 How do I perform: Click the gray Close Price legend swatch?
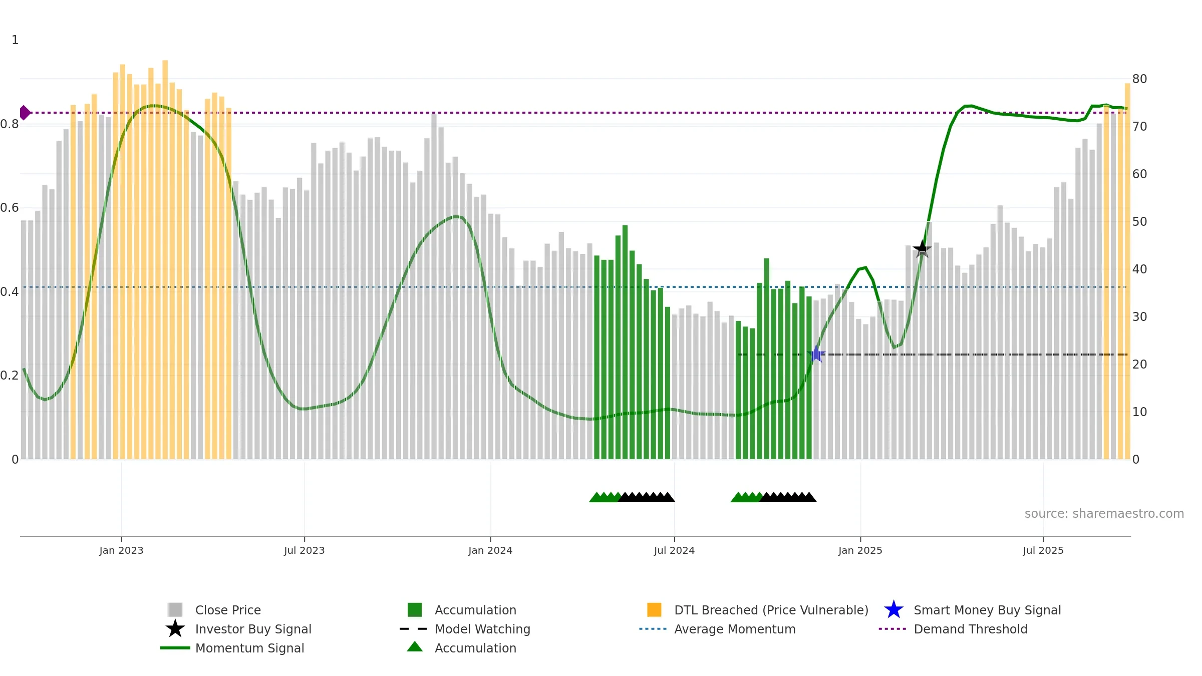coord(175,610)
